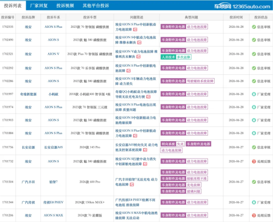Open complaint 传祺E8 PHEV检测不到电池组 description
This screenshot has width=273, height=222.
135,202
